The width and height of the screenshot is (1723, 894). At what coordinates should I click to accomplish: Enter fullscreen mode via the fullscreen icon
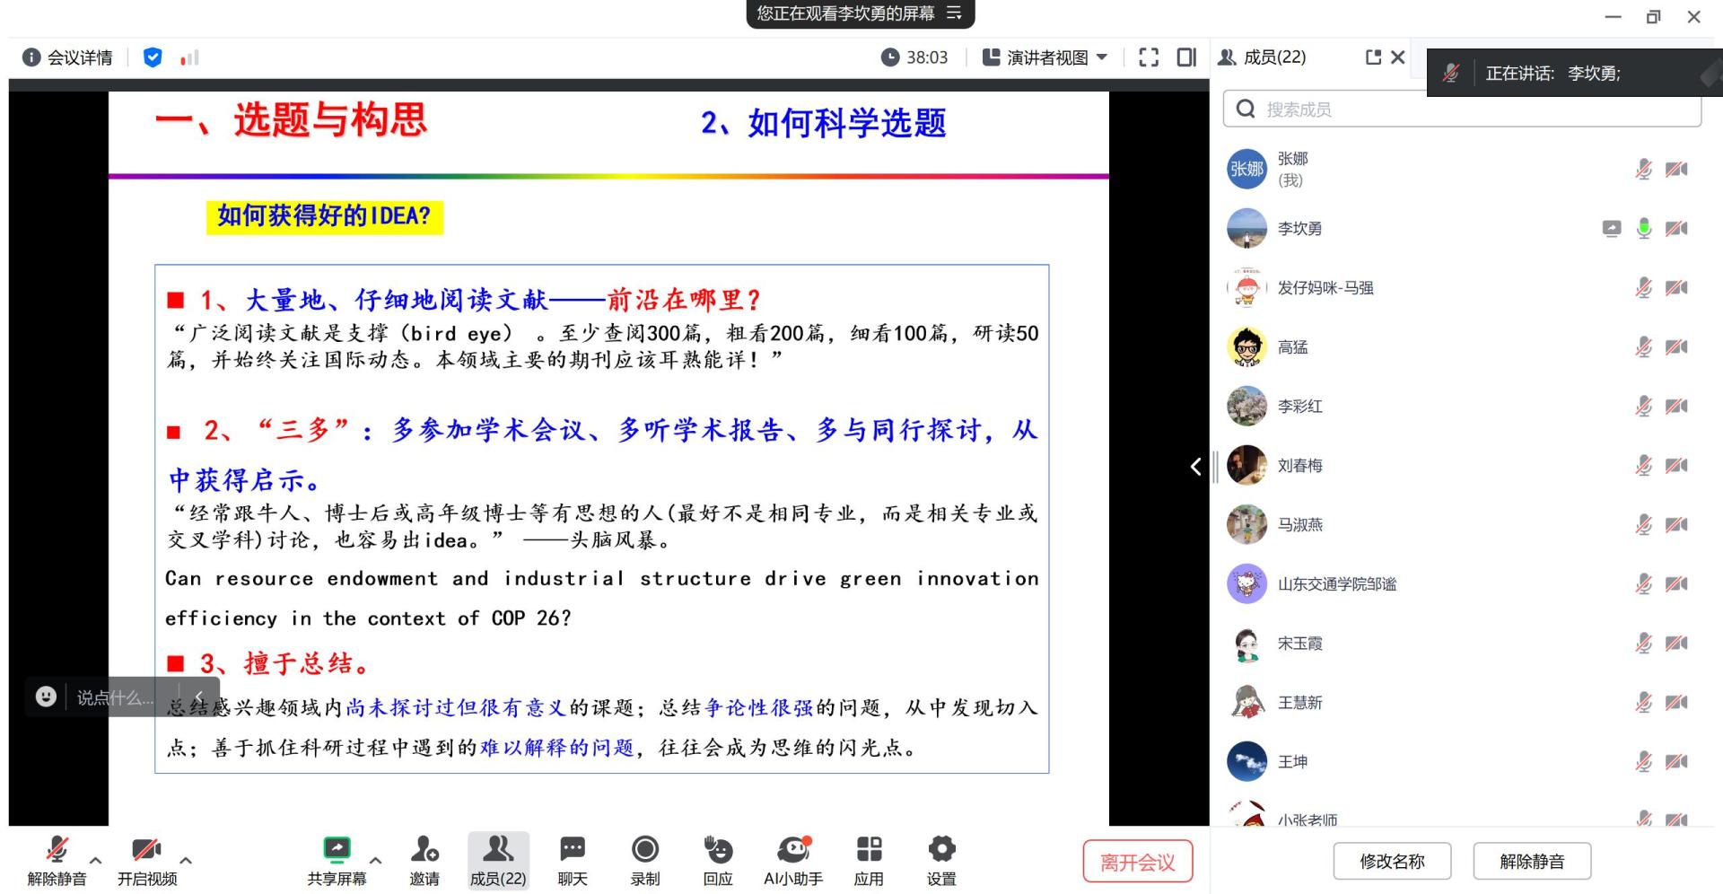coord(1149,57)
